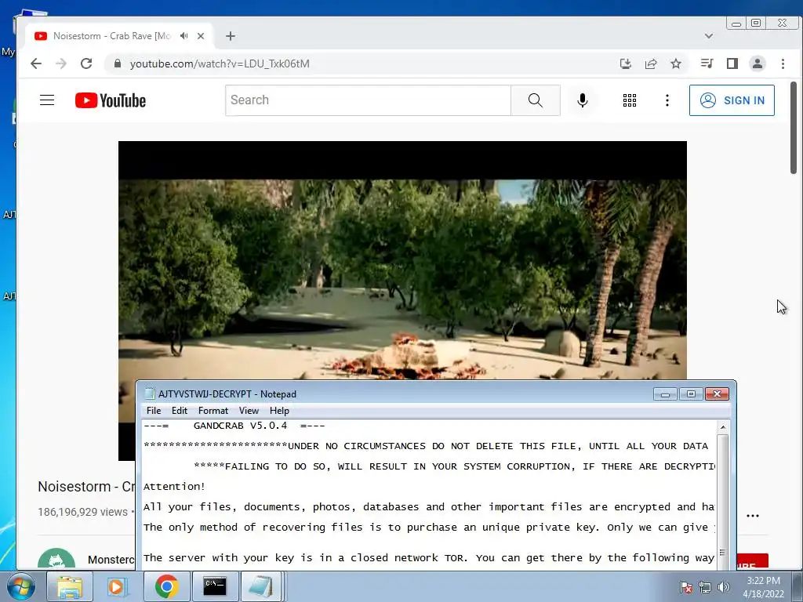803x602 pixels.
Task: Reload the YouTube page
Action: click(86, 63)
